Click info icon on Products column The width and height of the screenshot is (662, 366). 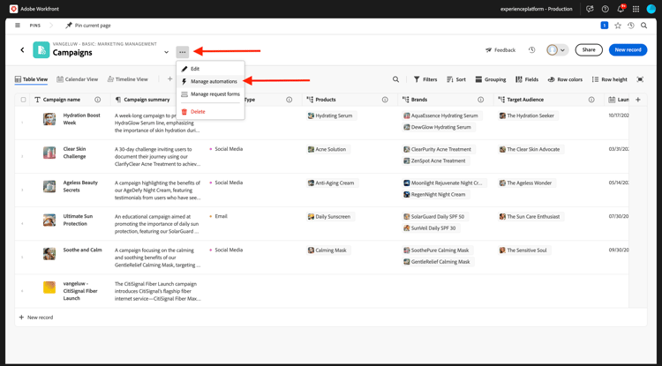(x=385, y=100)
